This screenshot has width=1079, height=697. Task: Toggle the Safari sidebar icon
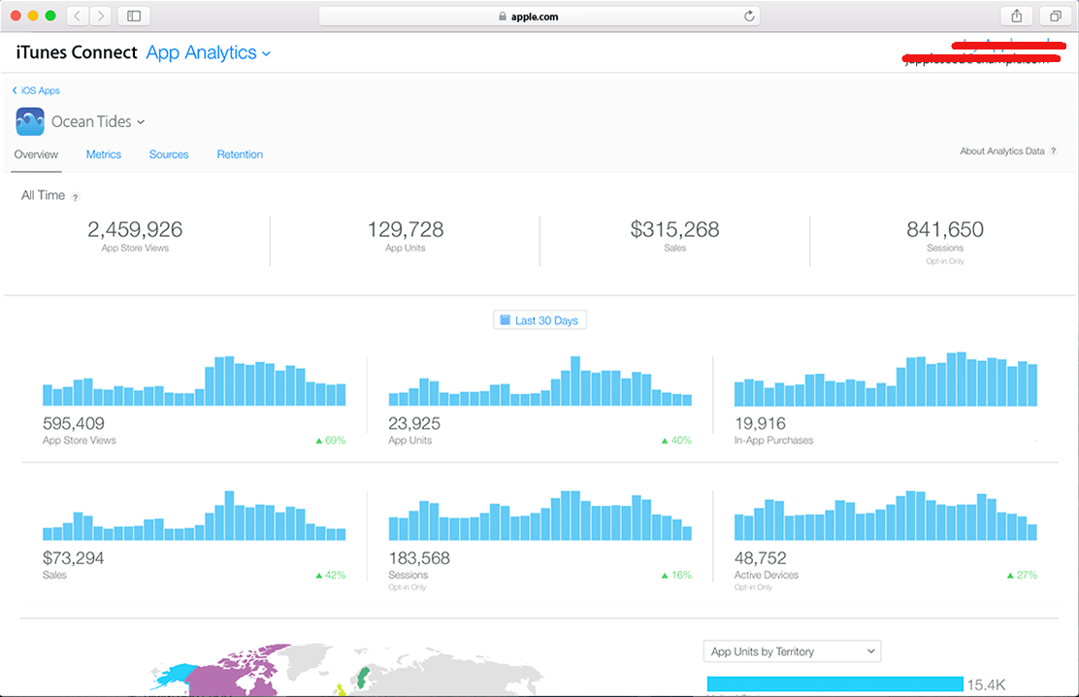[133, 16]
